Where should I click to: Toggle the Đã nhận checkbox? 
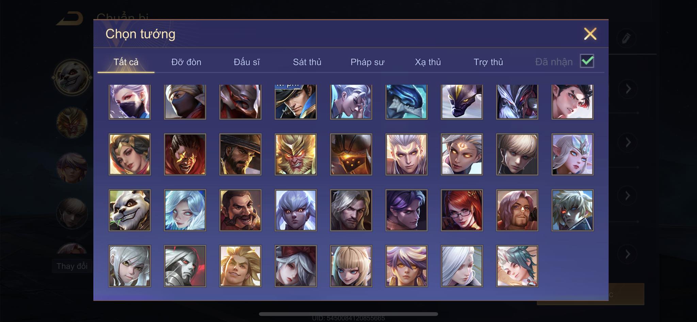coord(587,61)
